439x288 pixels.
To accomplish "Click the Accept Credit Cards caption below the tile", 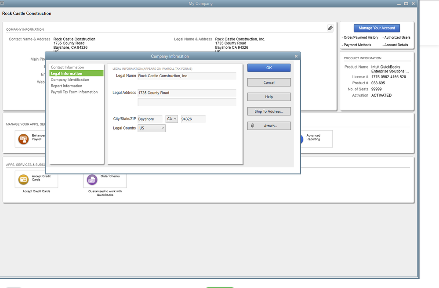I will point(36,191).
